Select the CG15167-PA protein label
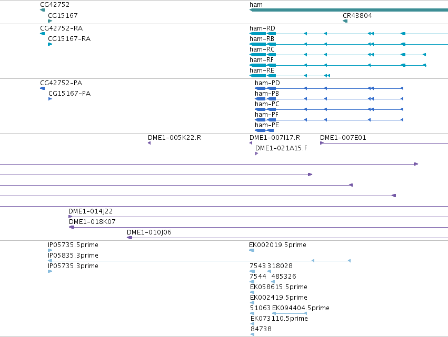The height and width of the screenshot is (337, 448). (69, 93)
